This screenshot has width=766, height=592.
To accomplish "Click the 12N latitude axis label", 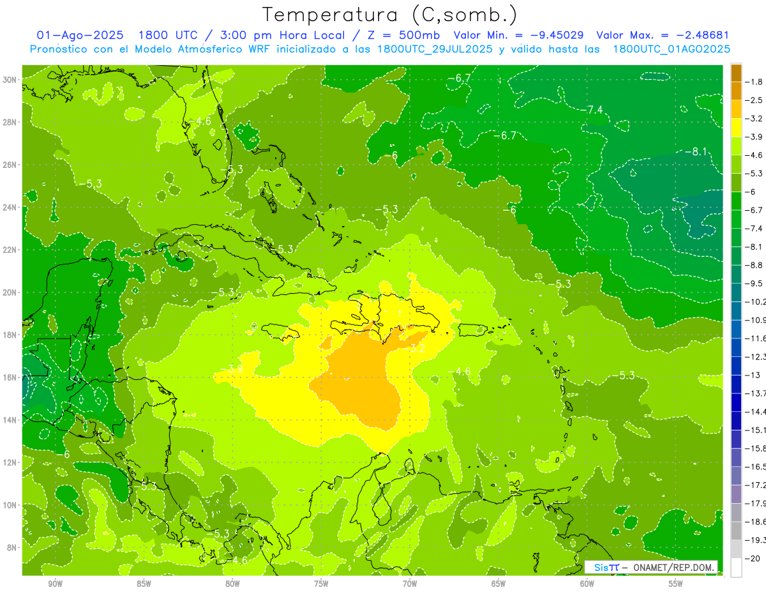I will pyautogui.click(x=11, y=462).
